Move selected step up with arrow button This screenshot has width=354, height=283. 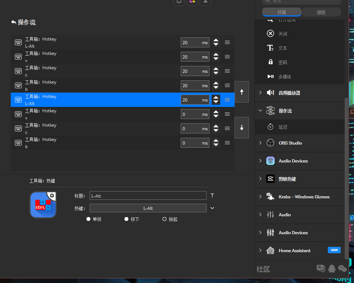[x=242, y=92]
